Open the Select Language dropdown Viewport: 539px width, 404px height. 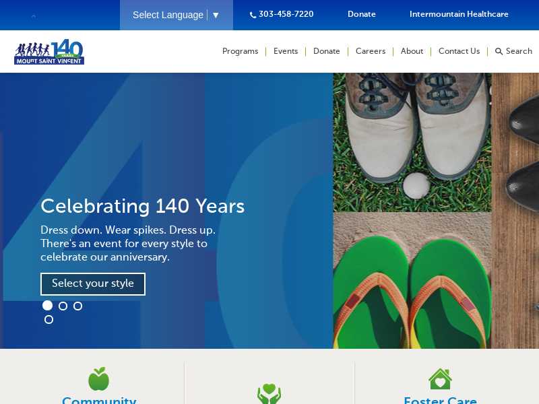click(x=177, y=15)
